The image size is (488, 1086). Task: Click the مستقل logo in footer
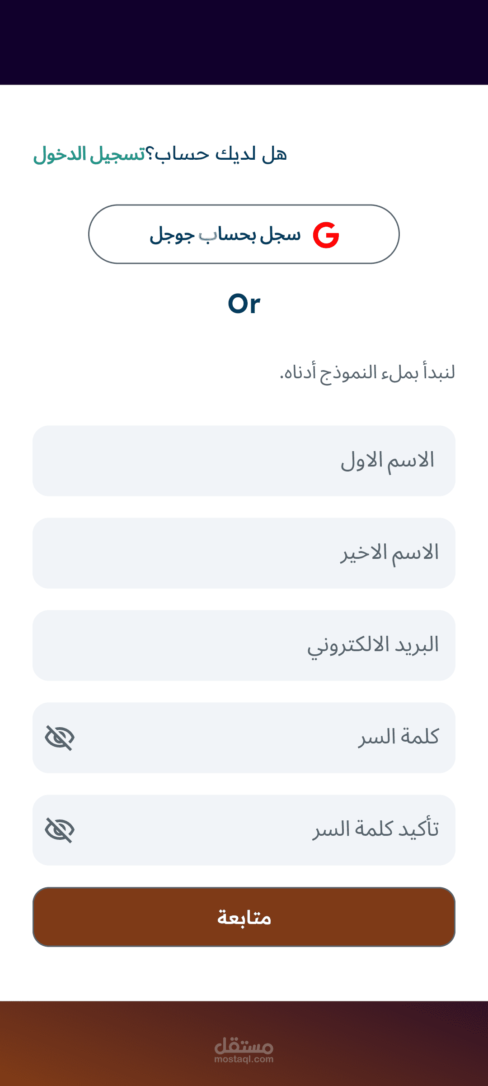pos(244,1045)
